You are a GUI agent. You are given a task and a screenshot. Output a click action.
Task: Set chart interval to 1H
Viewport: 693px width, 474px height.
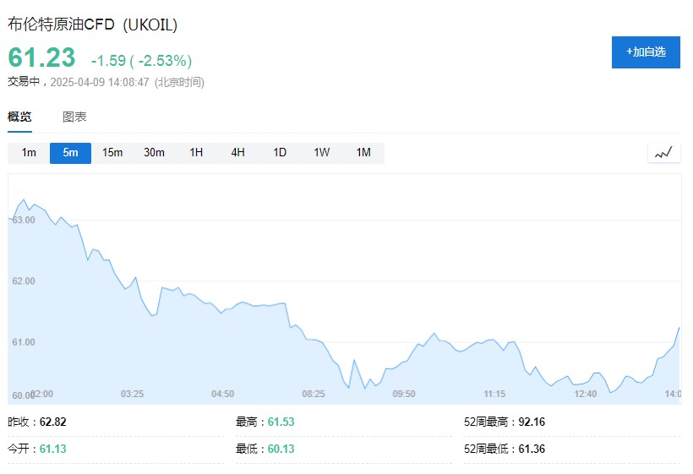point(196,153)
